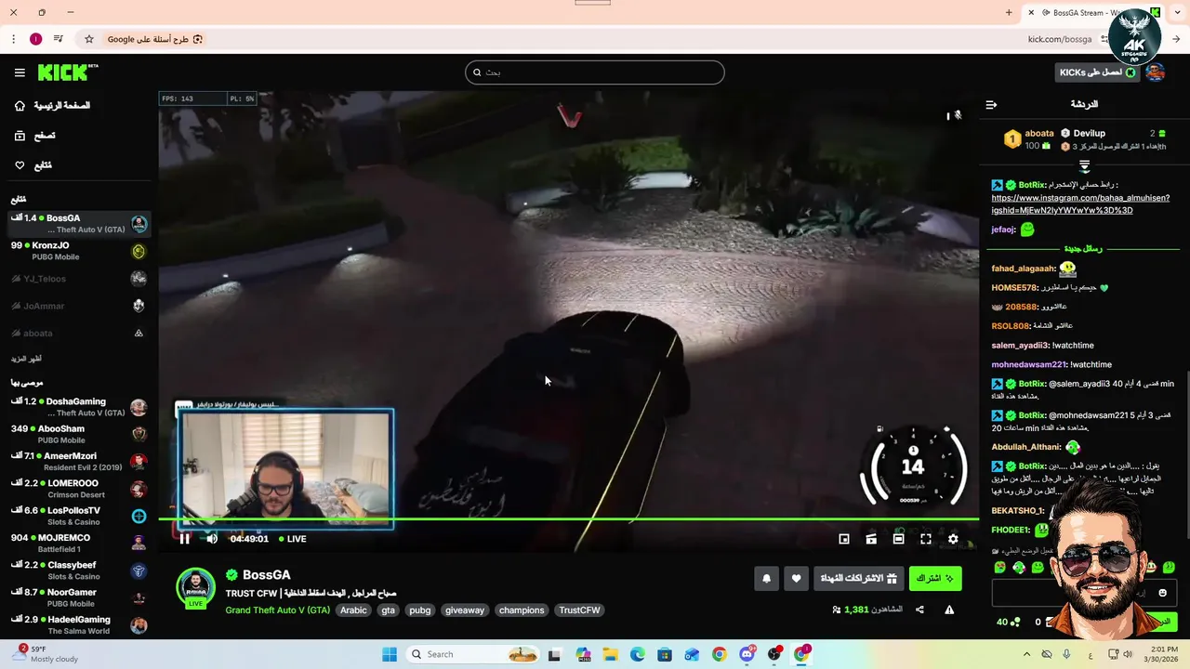Open Classybeef recommended channel
The width and height of the screenshot is (1190, 669).
pos(78,571)
